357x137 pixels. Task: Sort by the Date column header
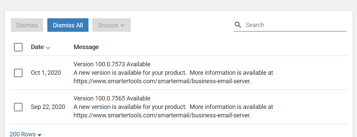point(37,47)
